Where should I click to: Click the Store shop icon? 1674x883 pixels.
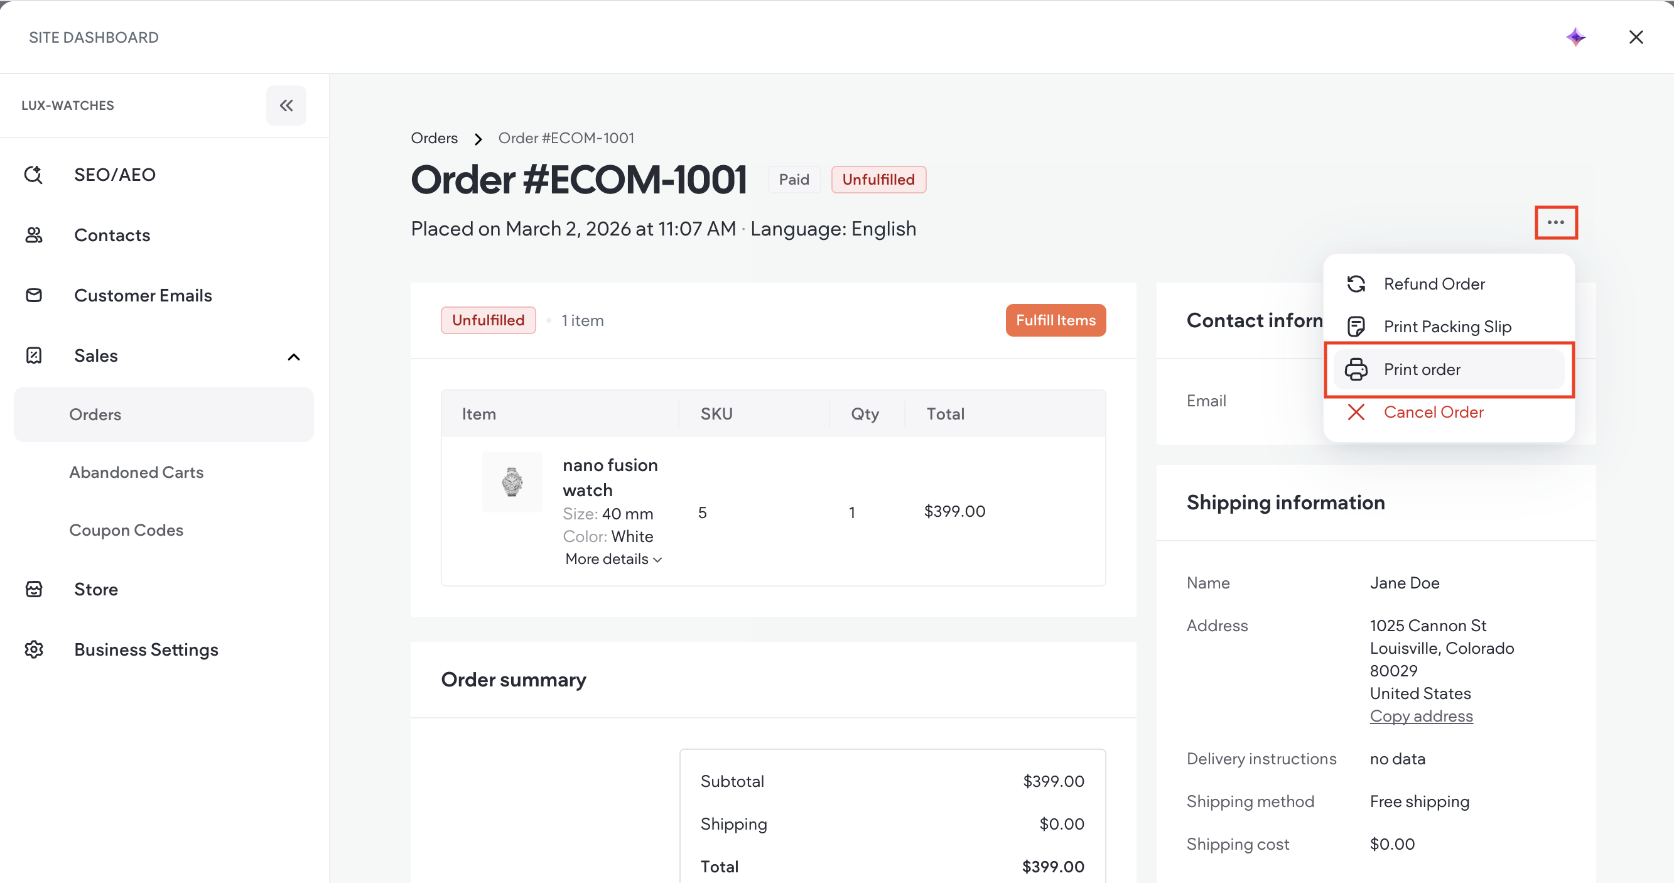click(x=34, y=589)
